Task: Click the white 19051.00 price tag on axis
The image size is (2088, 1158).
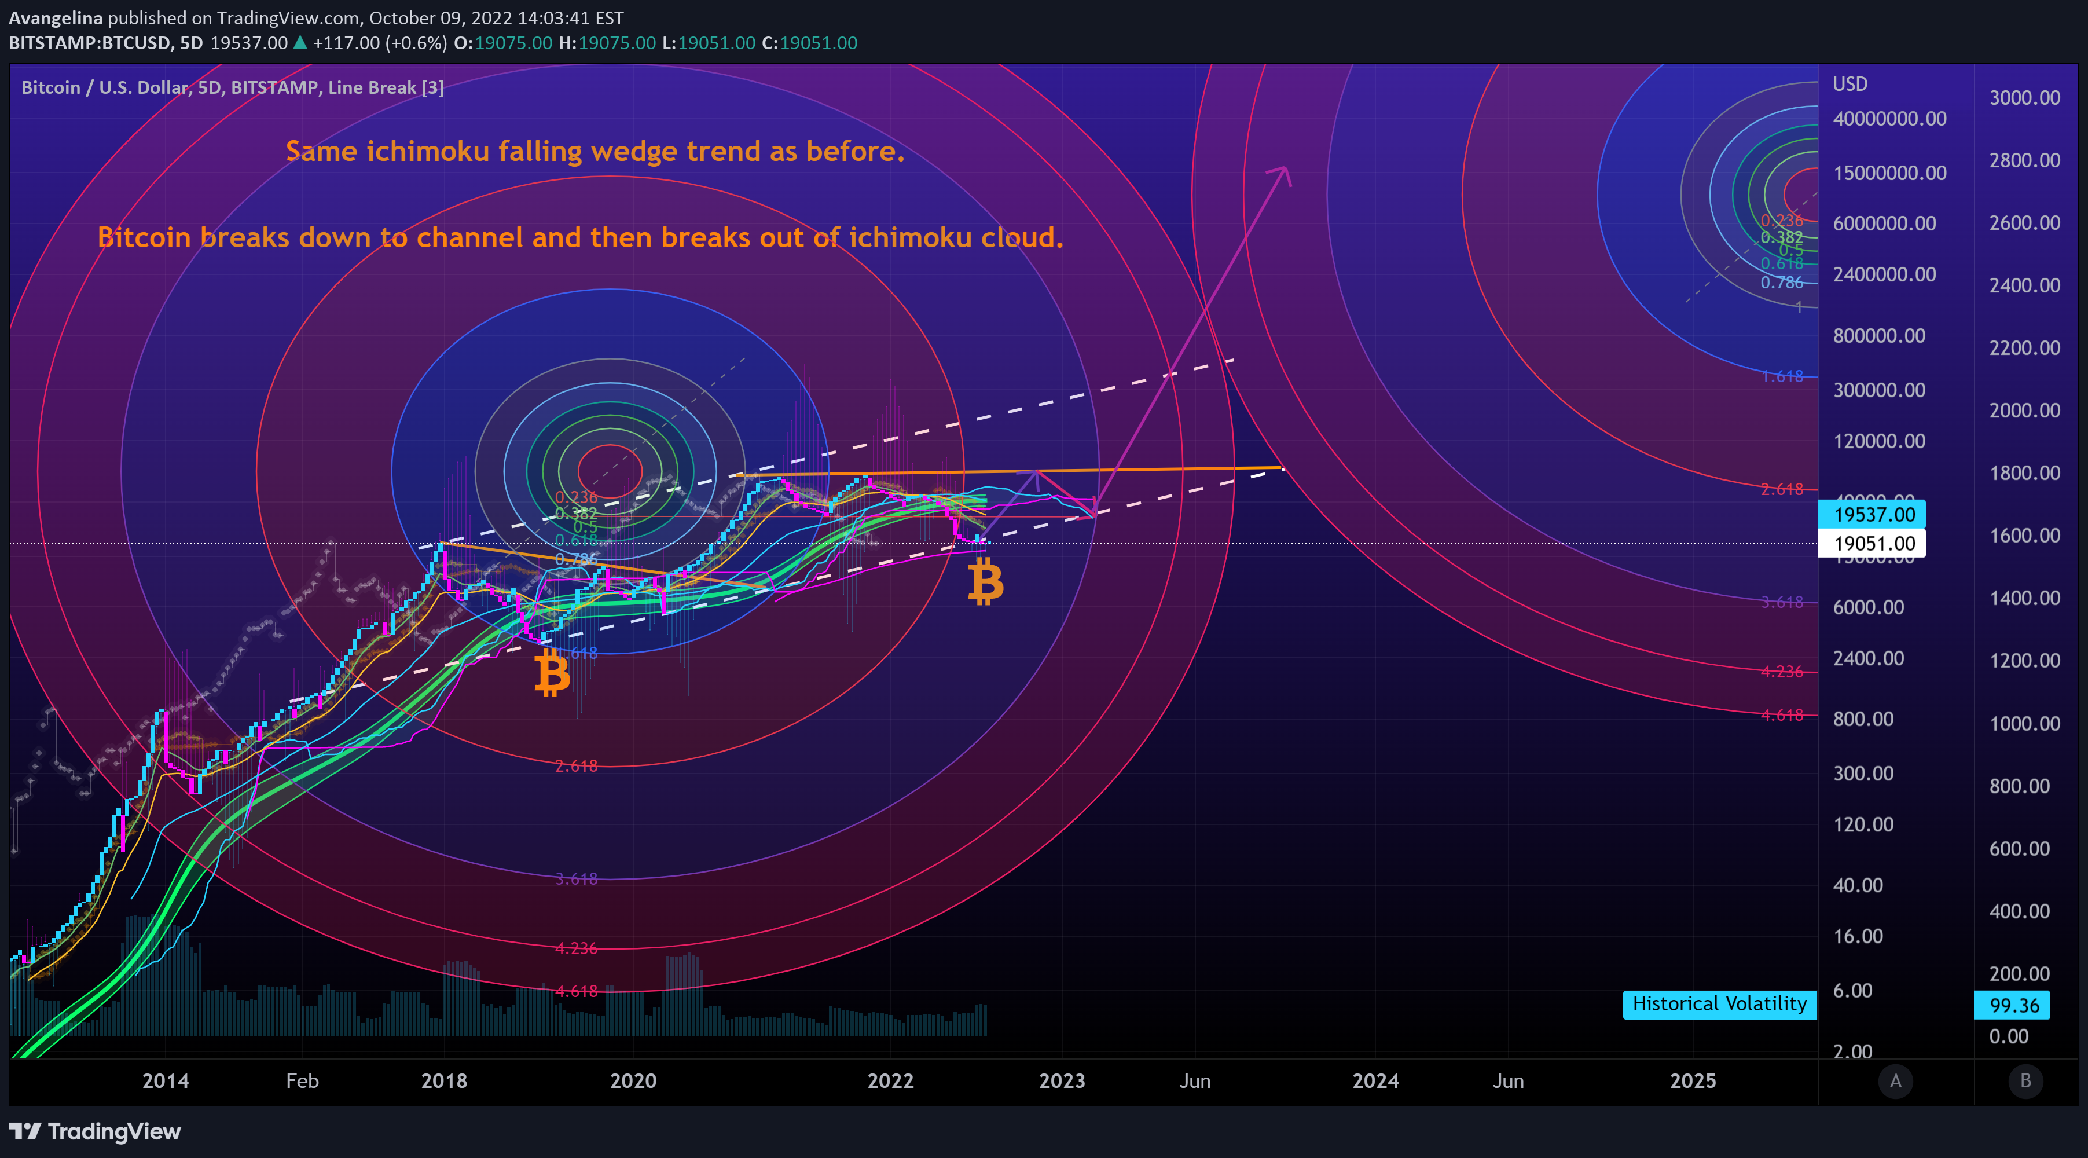Action: (1873, 543)
